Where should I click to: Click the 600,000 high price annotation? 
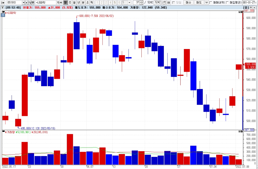click(x=96, y=16)
